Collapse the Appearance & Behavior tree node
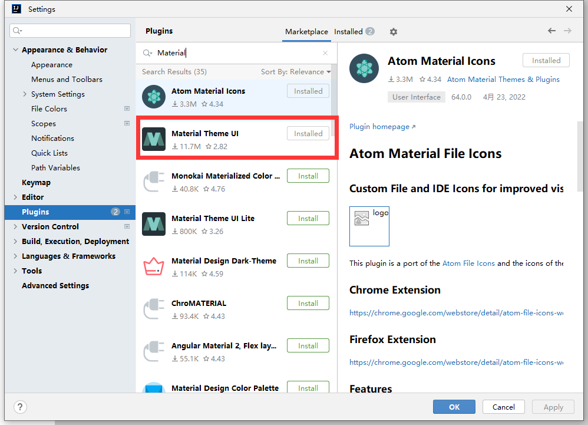This screenshot has height=425, width=588. [x=15, y=50]
